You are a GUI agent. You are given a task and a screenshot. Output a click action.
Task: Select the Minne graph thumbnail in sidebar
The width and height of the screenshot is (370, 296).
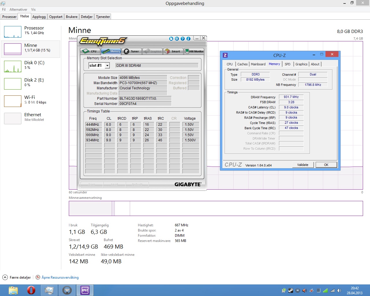click(x=13, y=49)
